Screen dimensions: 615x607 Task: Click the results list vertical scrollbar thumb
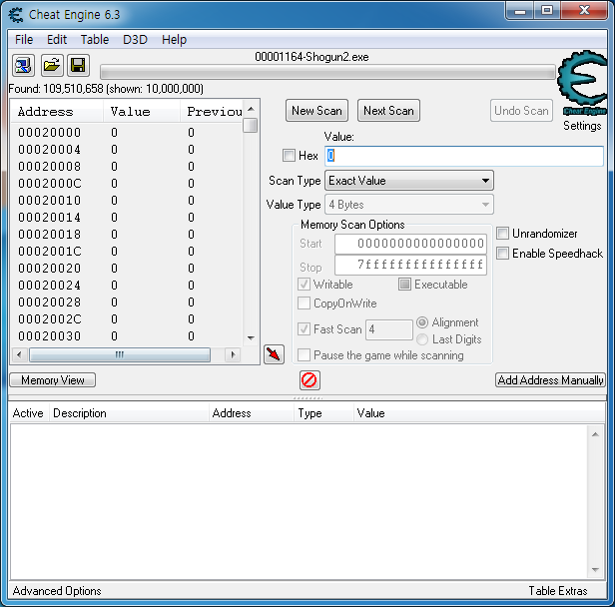250,126
